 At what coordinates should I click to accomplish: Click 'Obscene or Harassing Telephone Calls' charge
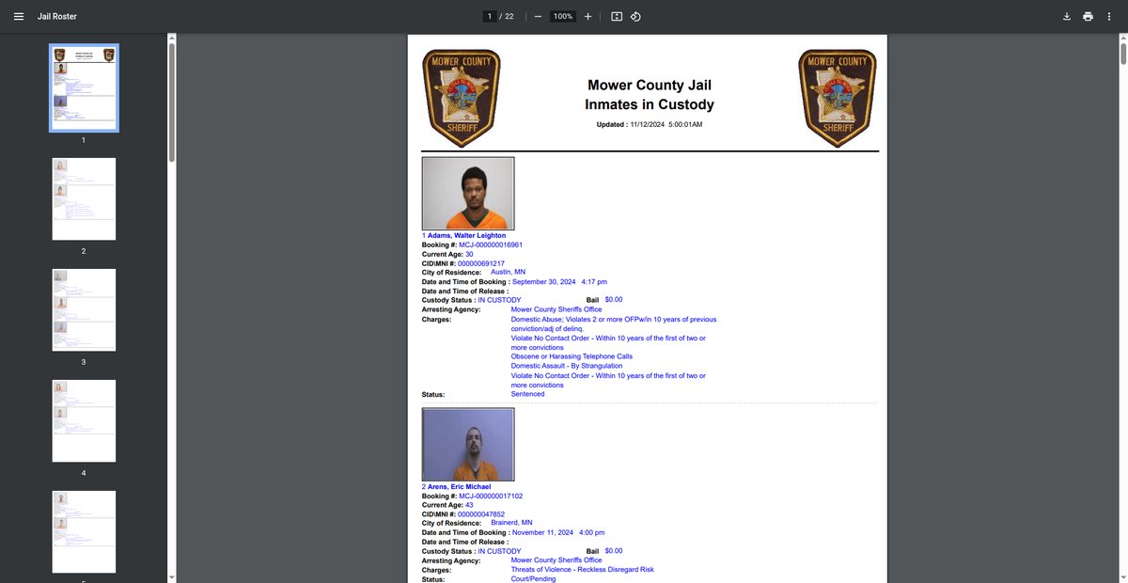[572, 356]
